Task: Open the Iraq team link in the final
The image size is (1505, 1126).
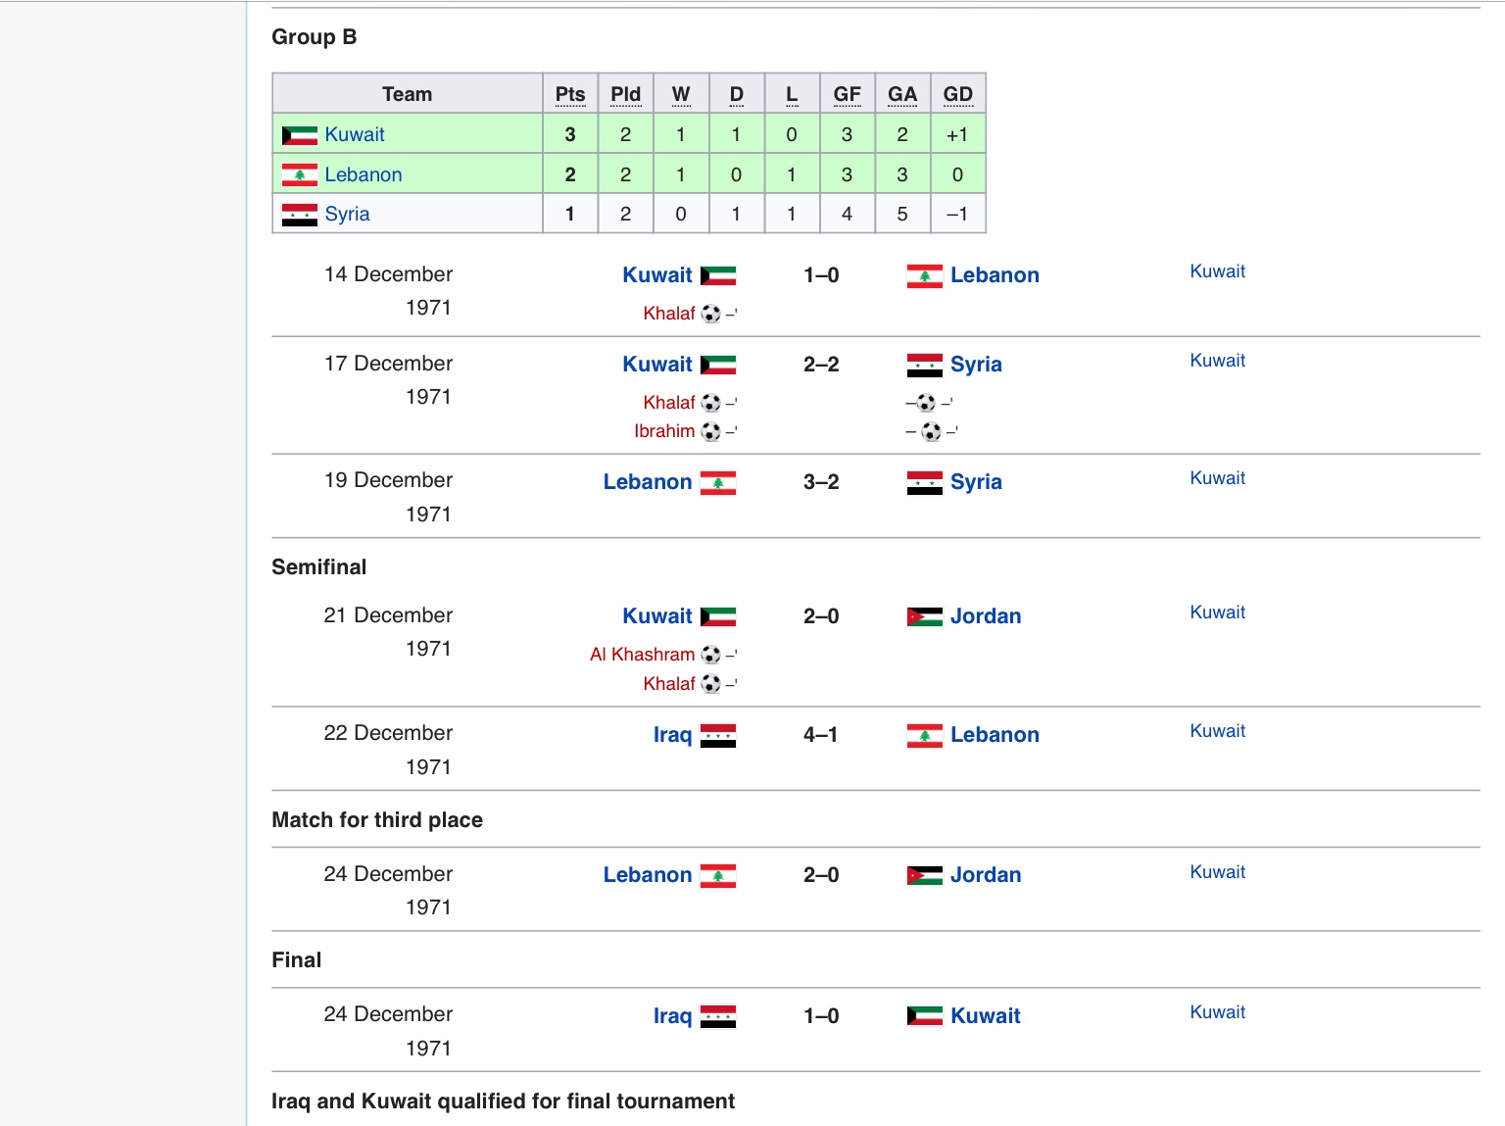Action: [672, 1016]
